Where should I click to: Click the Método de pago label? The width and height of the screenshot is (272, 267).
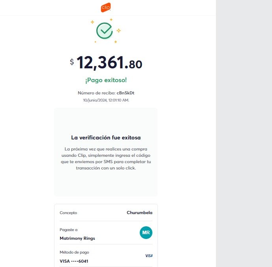click(x=75, y=252)
